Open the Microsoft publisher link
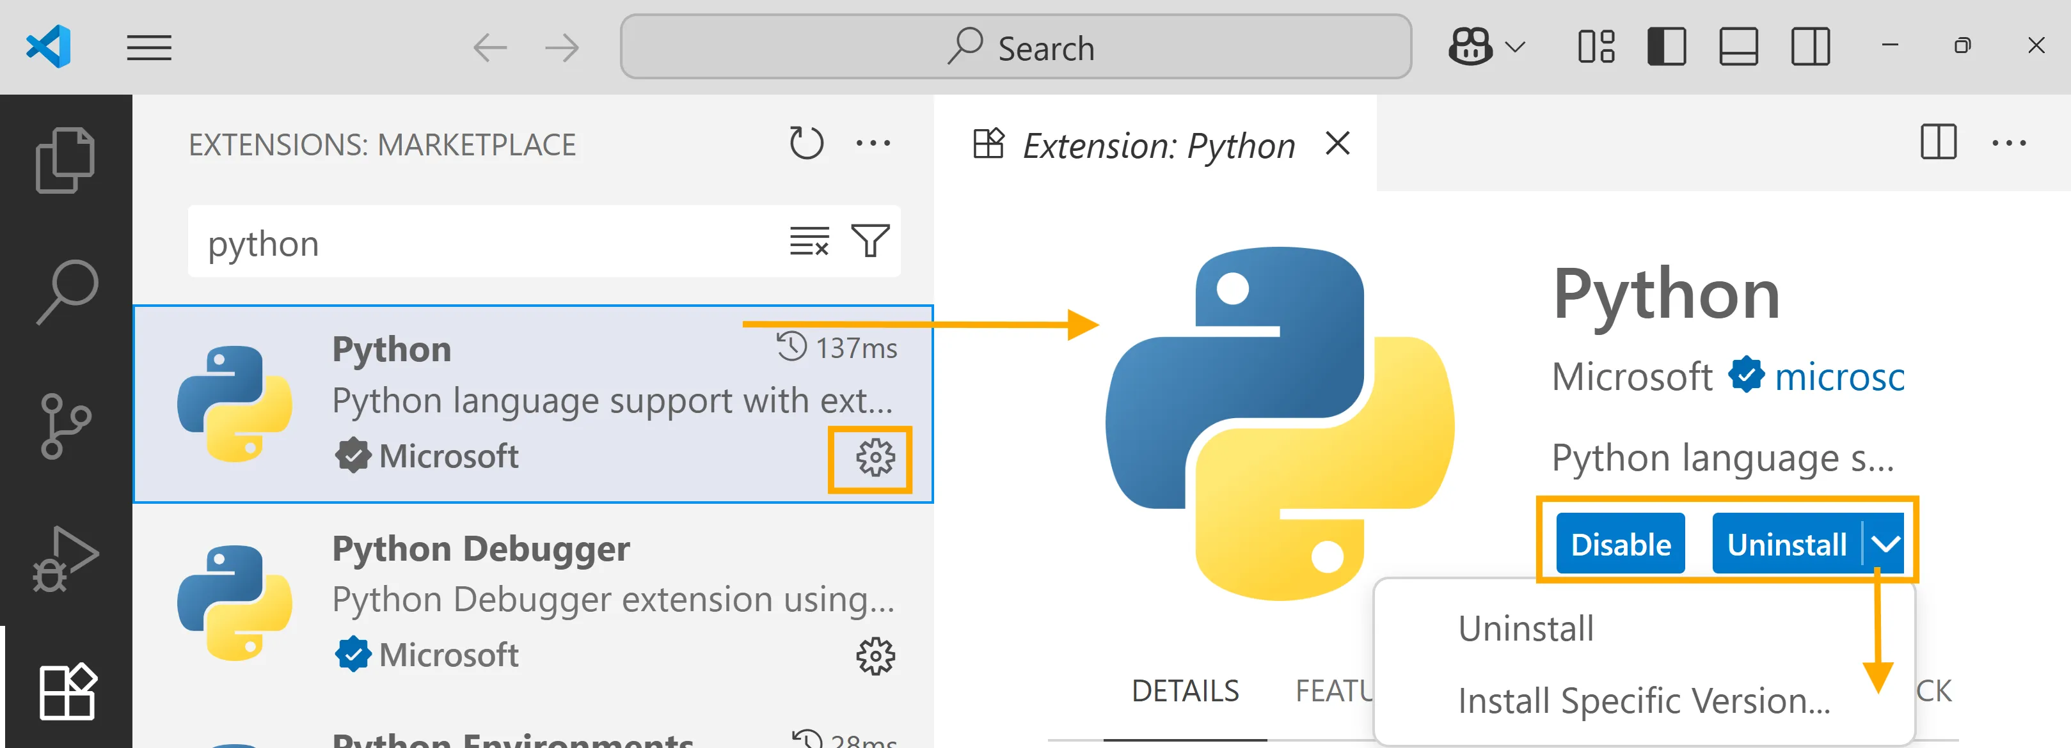 (1839, 377)
